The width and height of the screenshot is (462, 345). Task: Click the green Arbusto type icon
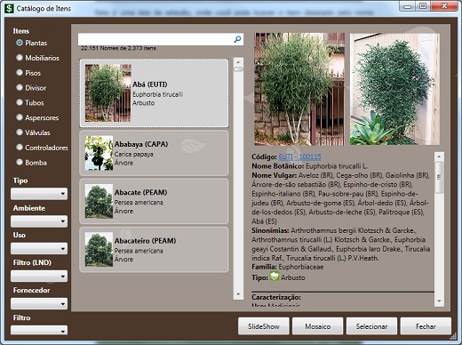275,277
